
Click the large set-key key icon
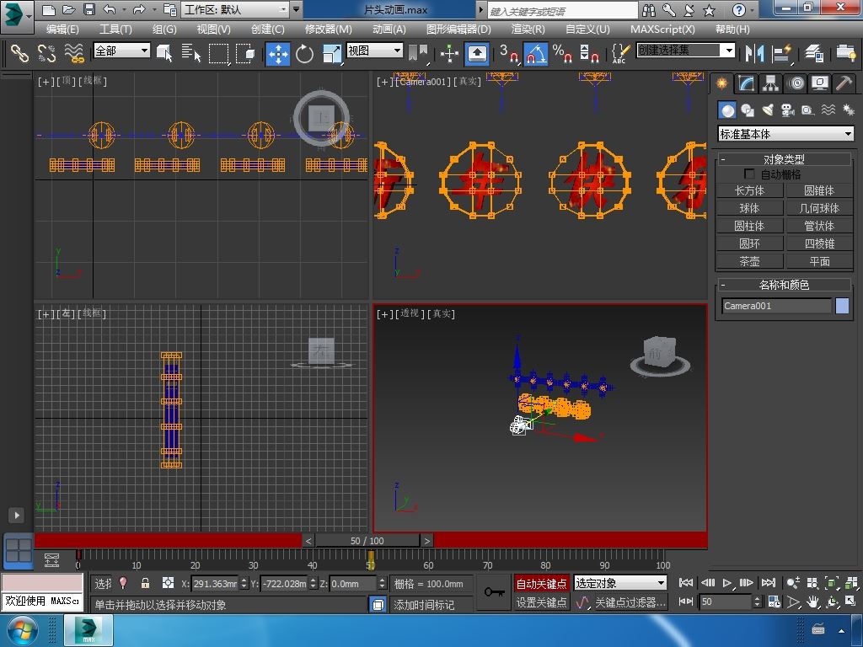point(494,592)
